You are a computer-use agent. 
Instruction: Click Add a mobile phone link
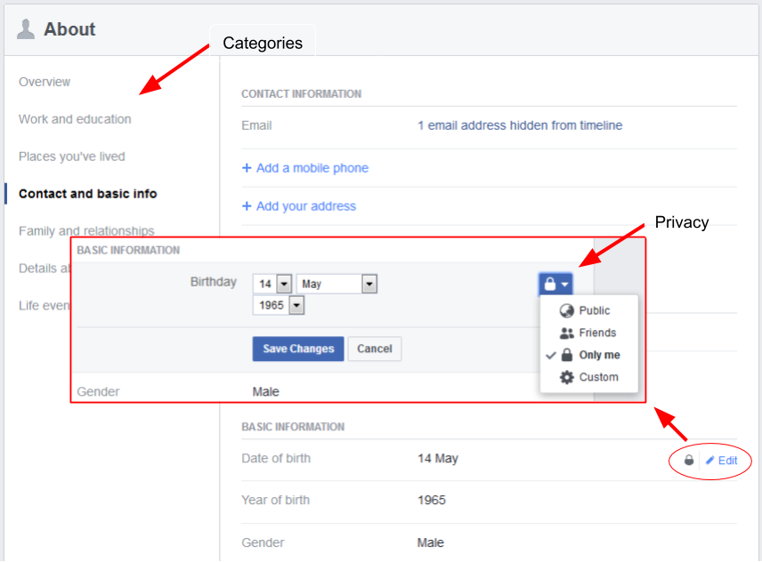312,168
